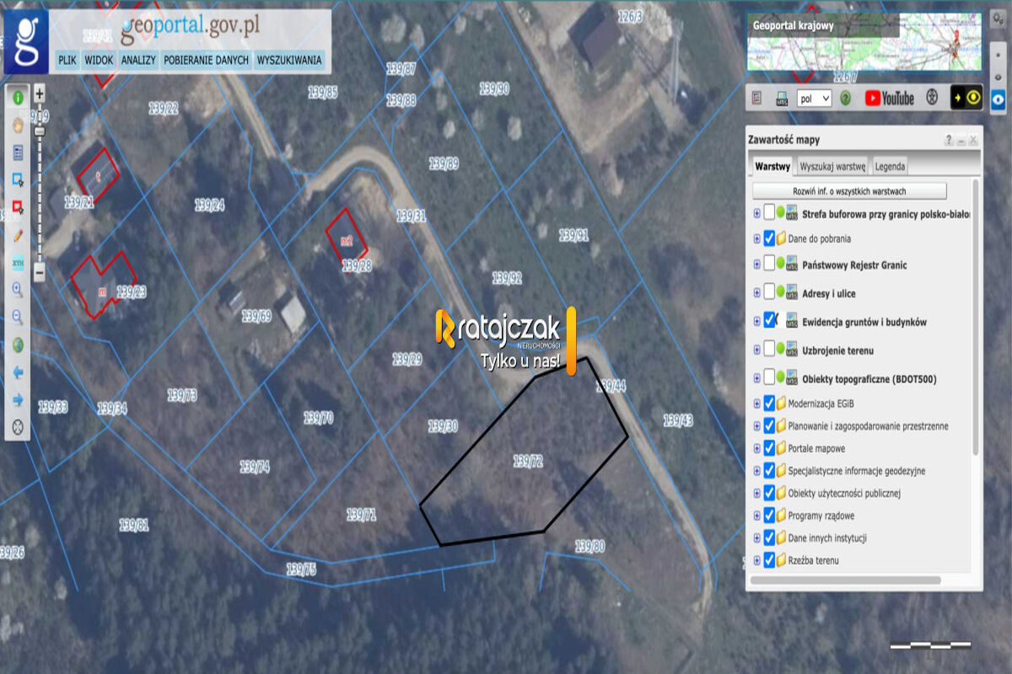Open the ANALIZY menu
1012x674 pixels.
coord(138,60)
